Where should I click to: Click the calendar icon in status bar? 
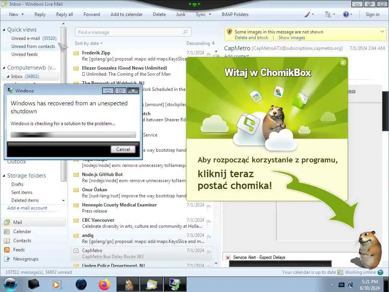point(340,272)
